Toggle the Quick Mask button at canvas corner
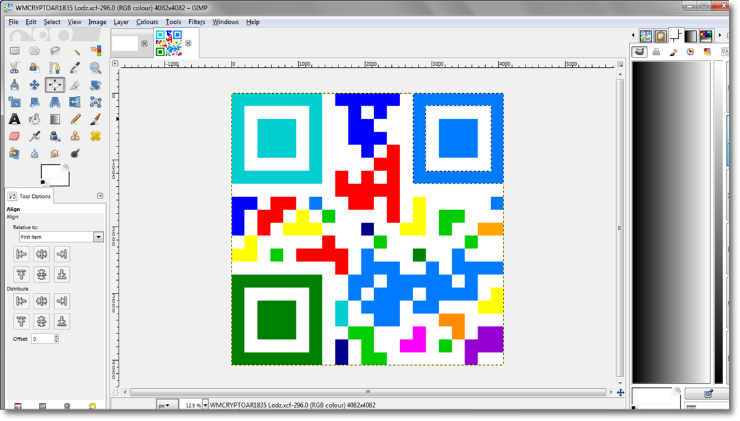The height and width of the screenshot is (421, 740). (115, 392)
